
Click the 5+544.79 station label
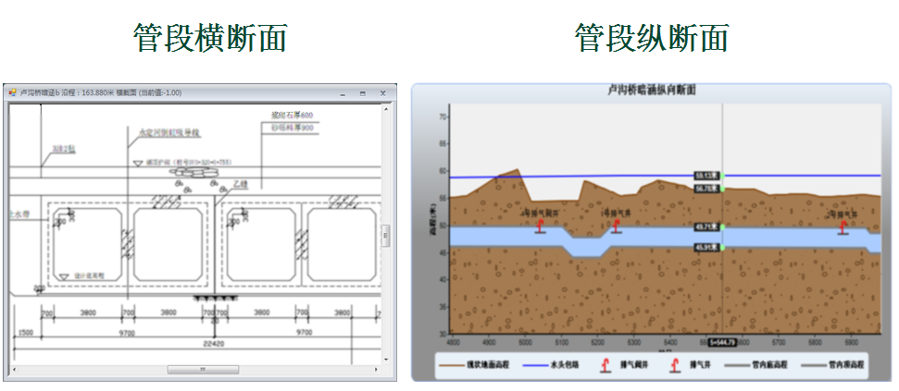click(722, 342)
